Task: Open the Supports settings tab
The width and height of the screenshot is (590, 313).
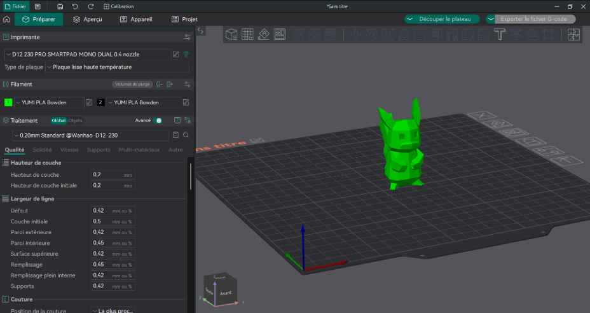Action: (x=99, y=150)
